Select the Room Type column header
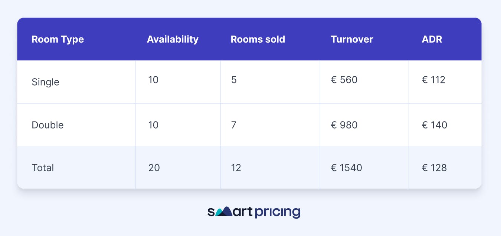501x236 pixels. pos(58,39)
